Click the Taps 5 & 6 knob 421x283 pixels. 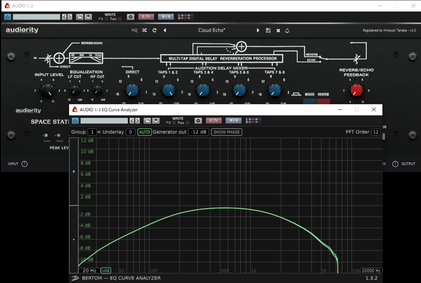click(x=239, y=90)
